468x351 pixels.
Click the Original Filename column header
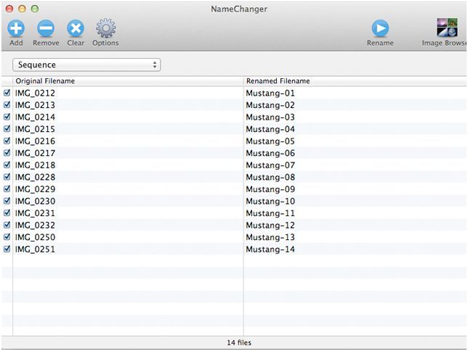tap(45, 81)
